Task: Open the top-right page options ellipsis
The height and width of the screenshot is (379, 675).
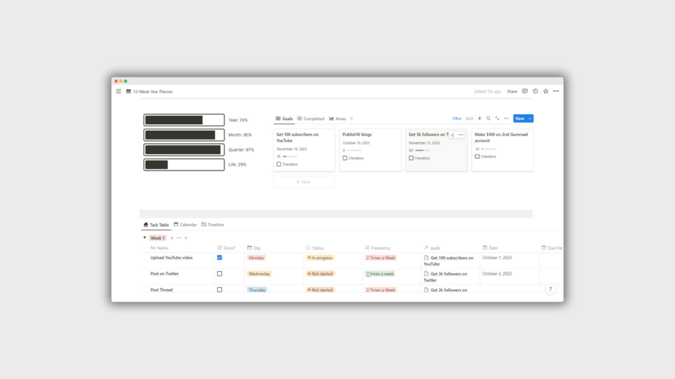Action: [x=555, y=91]
